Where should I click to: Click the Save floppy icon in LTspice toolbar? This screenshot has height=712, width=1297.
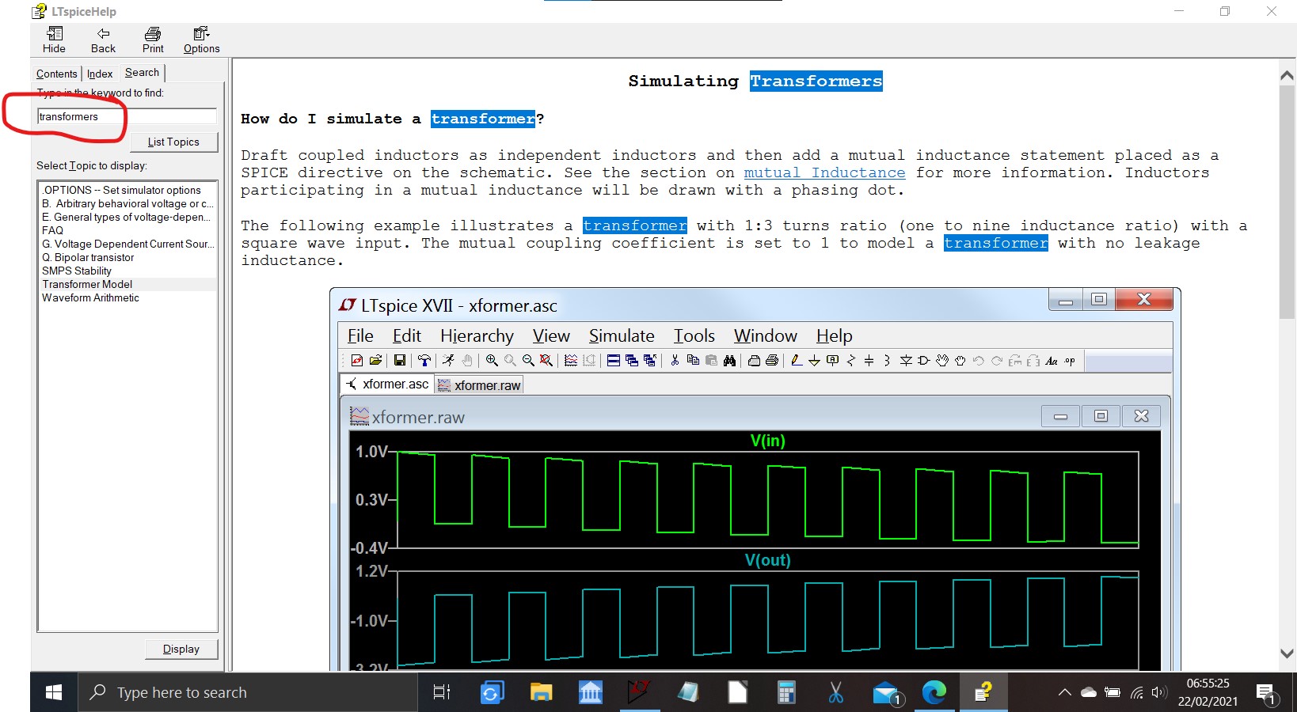pyautogui.click(x=399, y=361)
